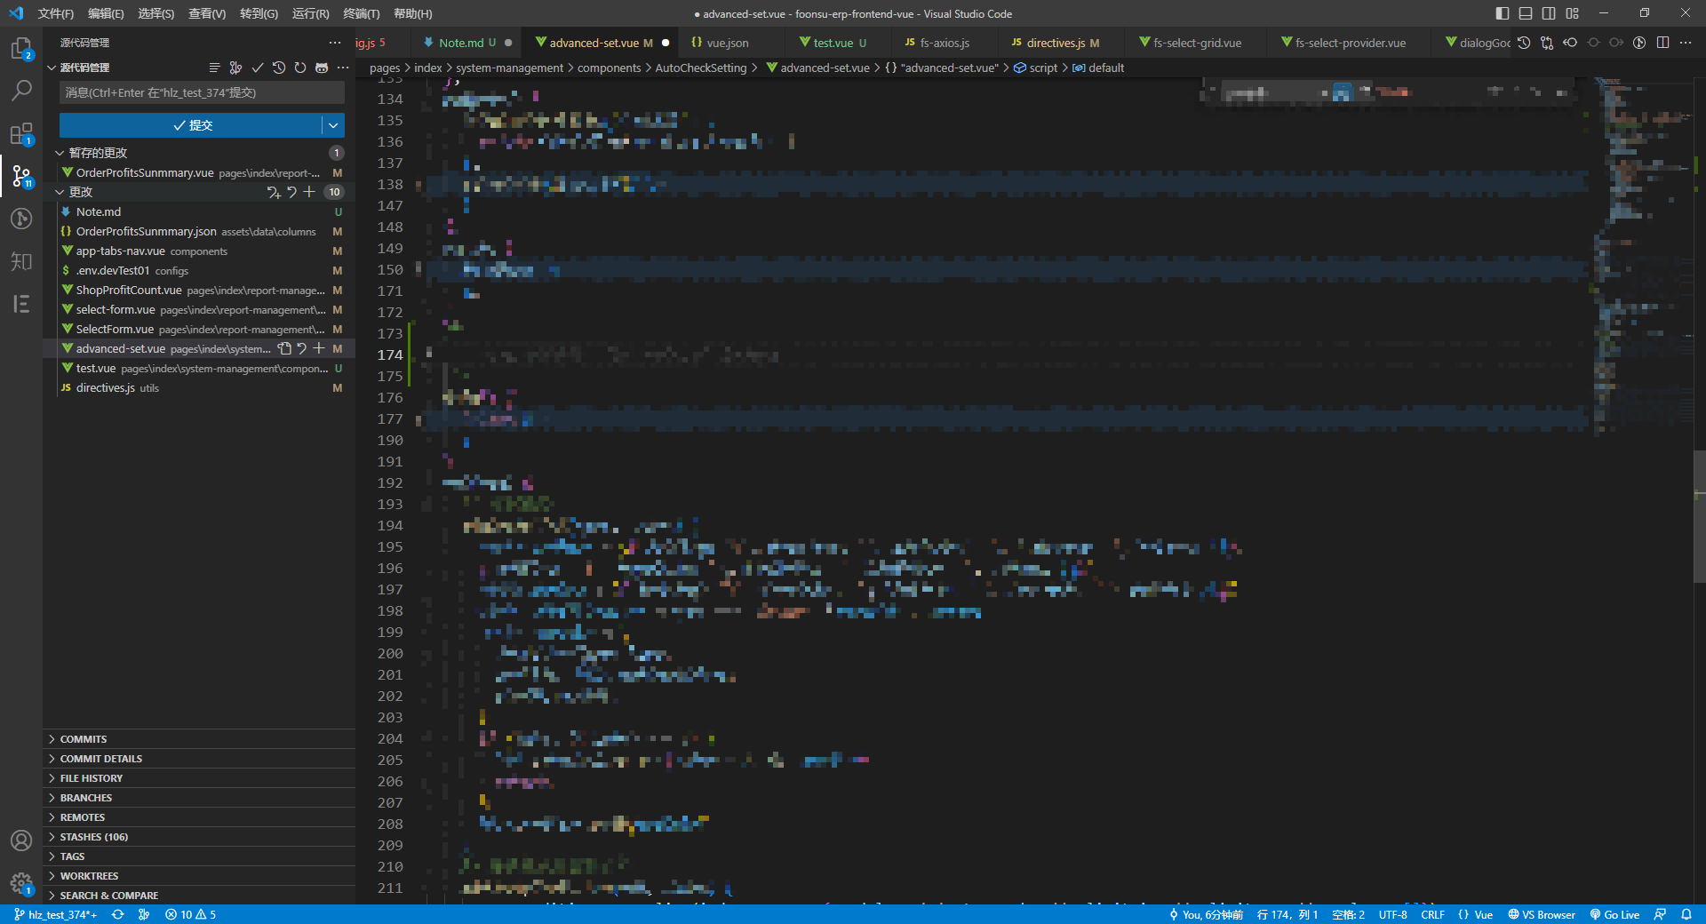Click hlz_test_374 branch in status bar
This screenshot has height=924, width=1706.
55,914
